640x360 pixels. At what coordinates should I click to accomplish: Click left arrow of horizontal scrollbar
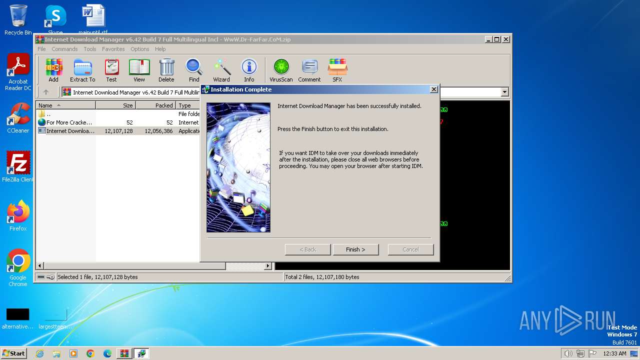click(x=40, y=266)
